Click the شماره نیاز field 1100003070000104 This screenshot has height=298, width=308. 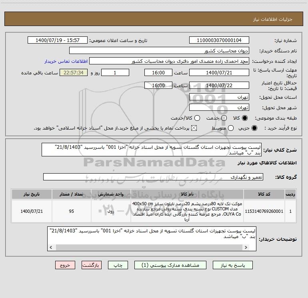click(x=219, y=40)
